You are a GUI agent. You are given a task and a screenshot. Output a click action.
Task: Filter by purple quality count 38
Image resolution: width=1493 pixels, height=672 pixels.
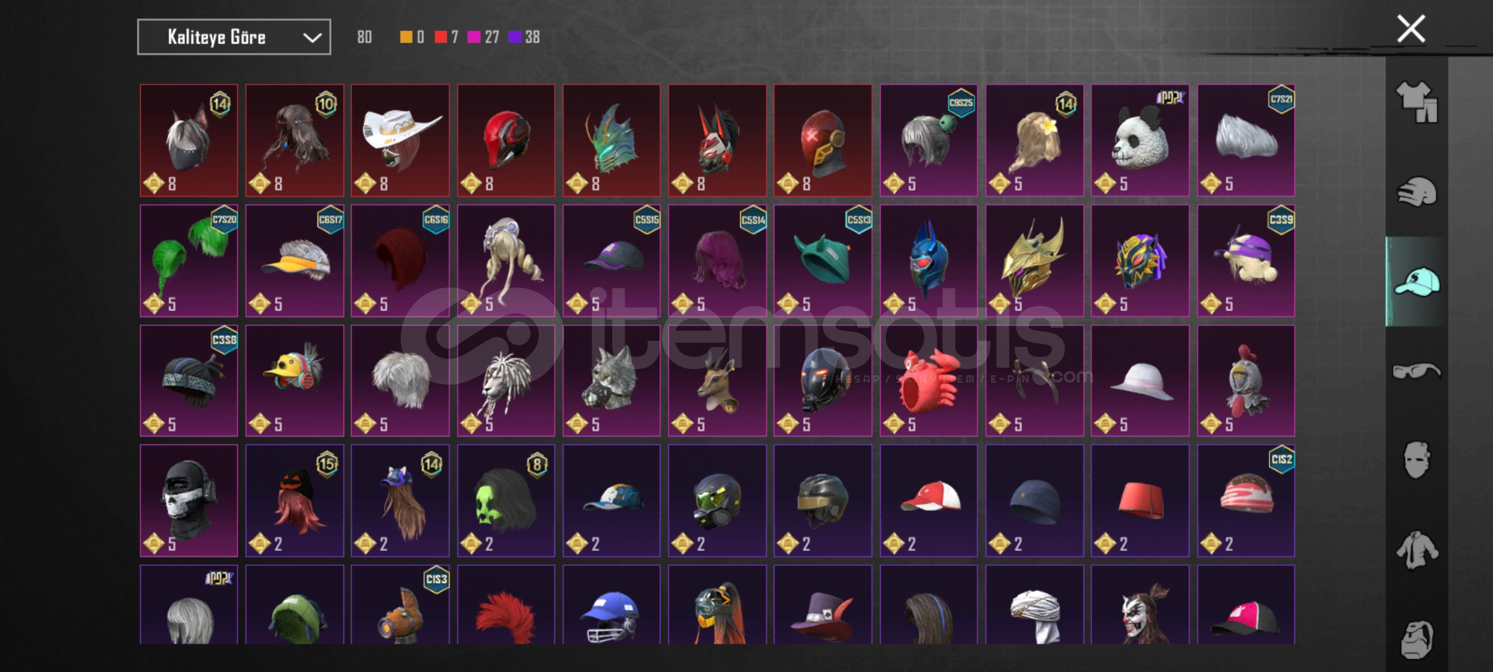524,37
